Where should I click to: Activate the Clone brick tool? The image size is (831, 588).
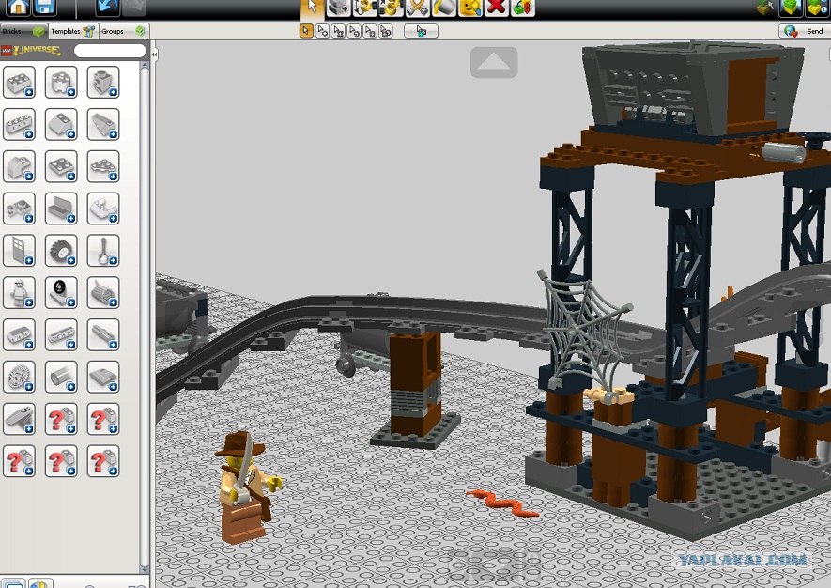pyautogui.click(x=338, y=8)
